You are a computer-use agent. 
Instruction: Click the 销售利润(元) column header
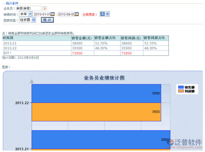131,38
